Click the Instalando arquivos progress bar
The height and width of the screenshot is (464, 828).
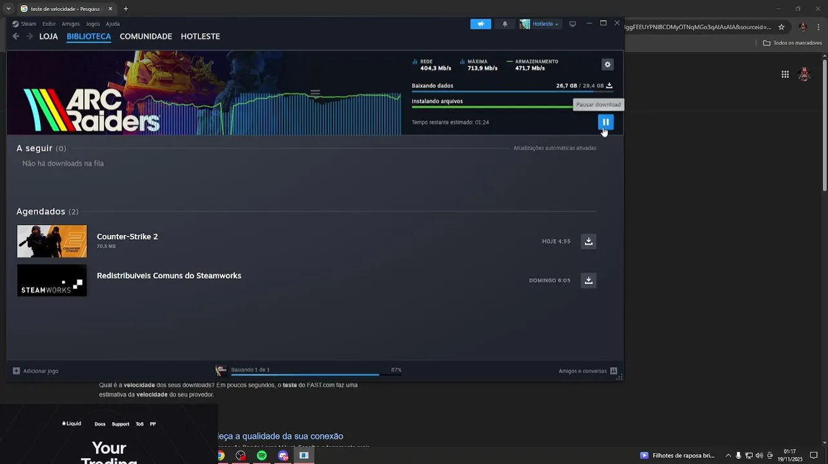pyautogui.click(x=492, y=107)
